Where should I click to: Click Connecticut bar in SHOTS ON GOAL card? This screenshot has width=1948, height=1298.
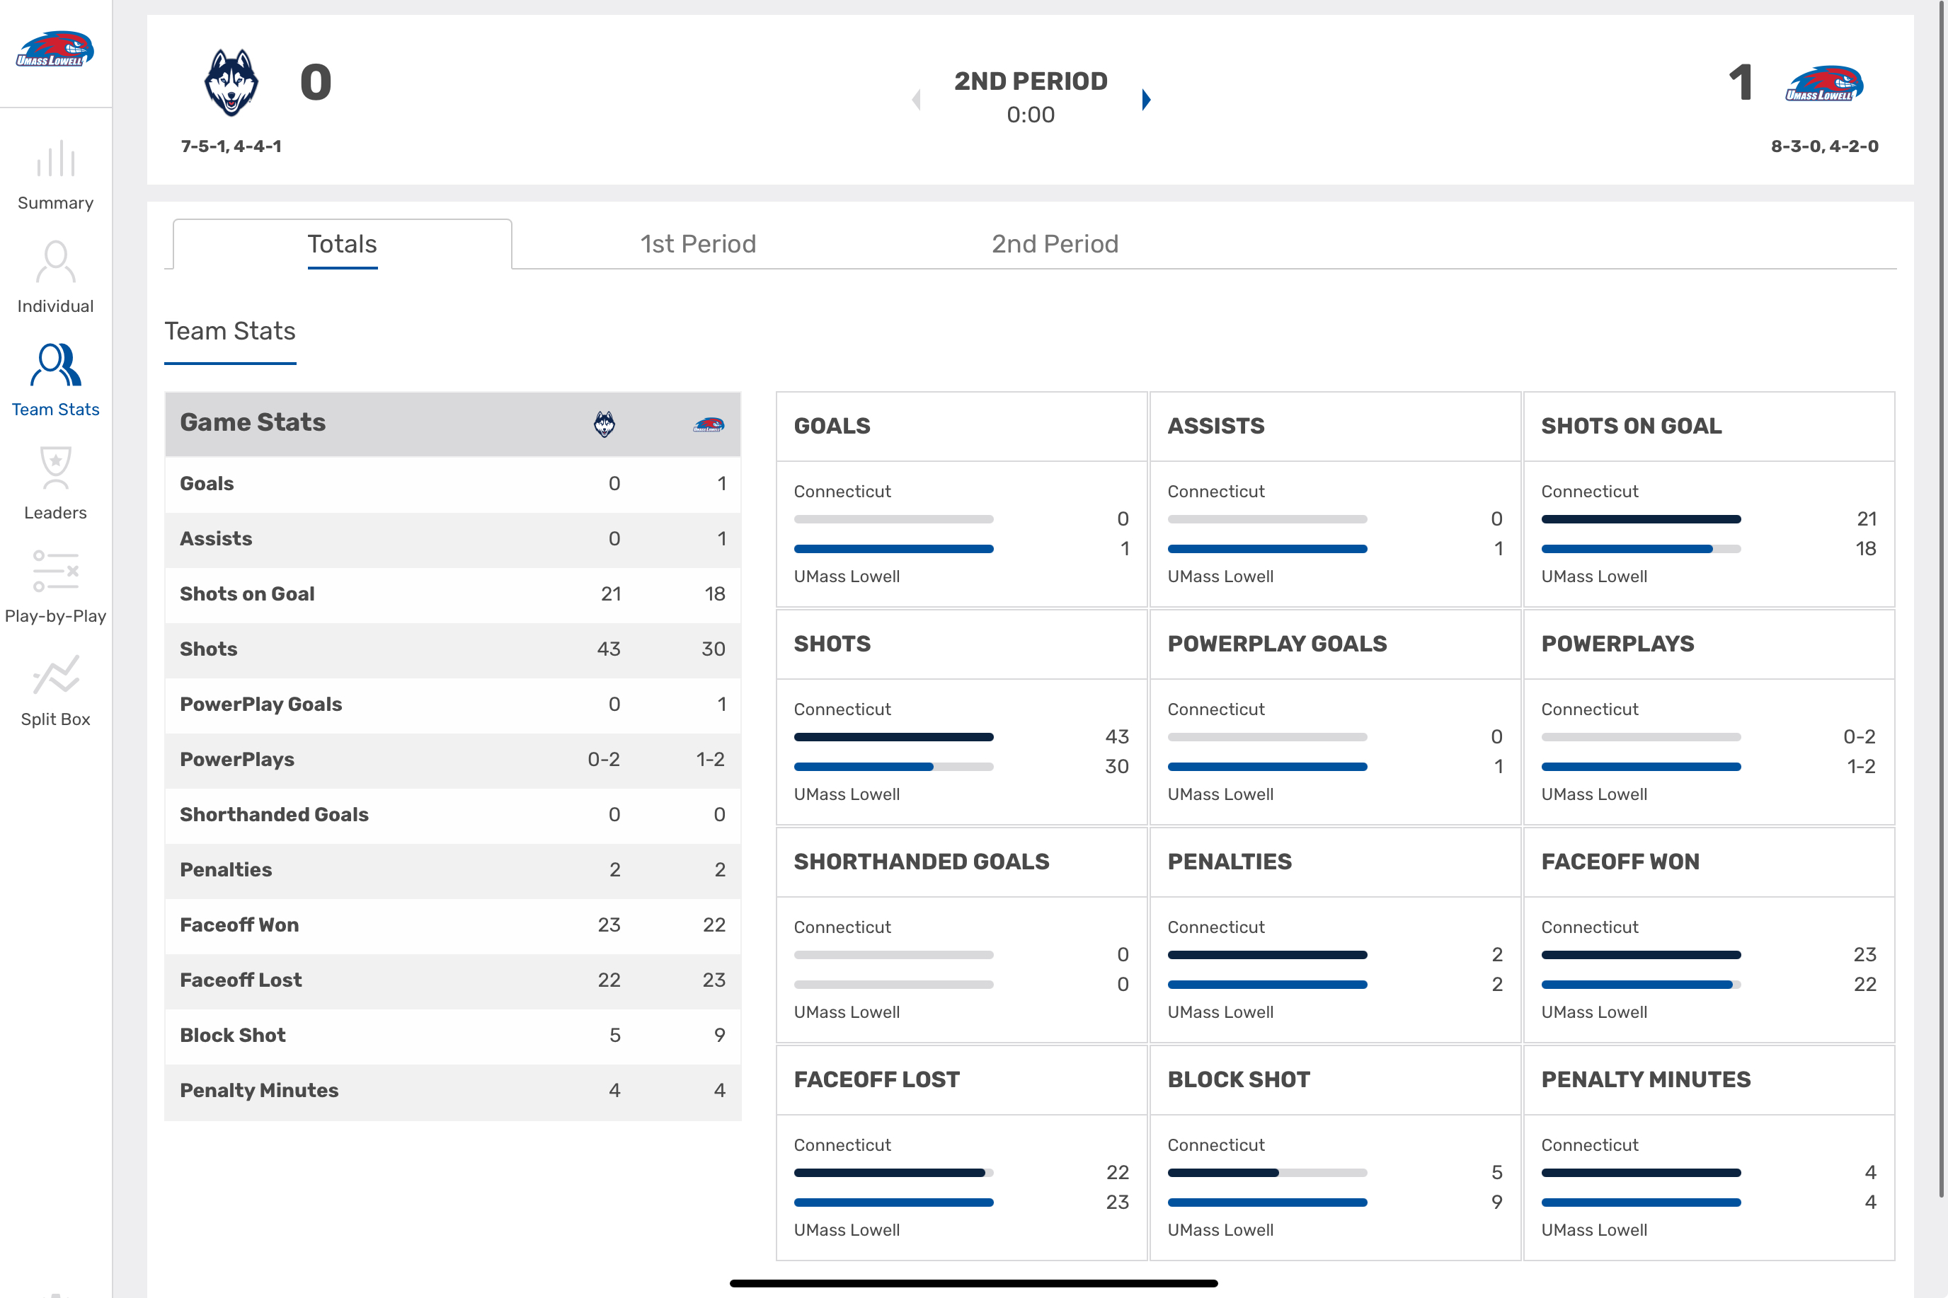(1641, 519)
